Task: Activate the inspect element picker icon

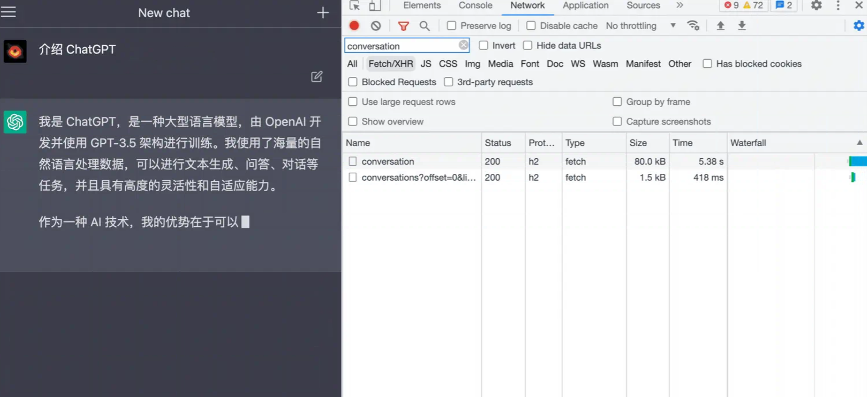Action: (x=355, y=5)
